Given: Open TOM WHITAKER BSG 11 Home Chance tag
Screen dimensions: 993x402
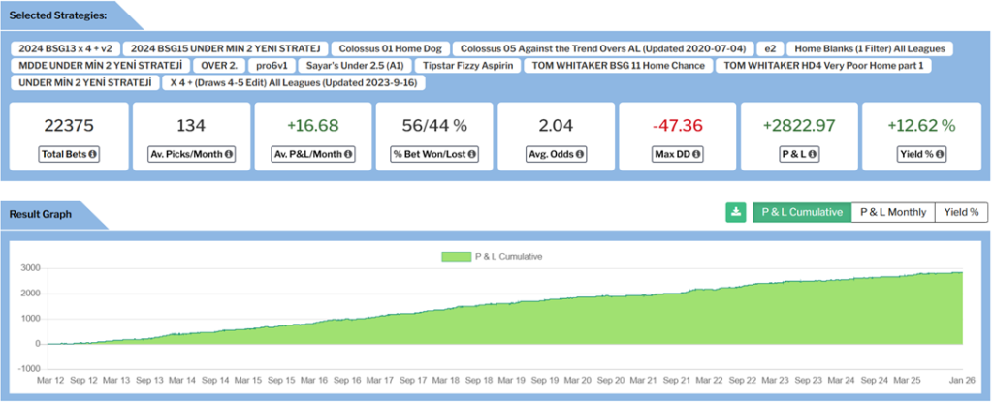Looking at the screenshot, I should [x=617, y=66].
